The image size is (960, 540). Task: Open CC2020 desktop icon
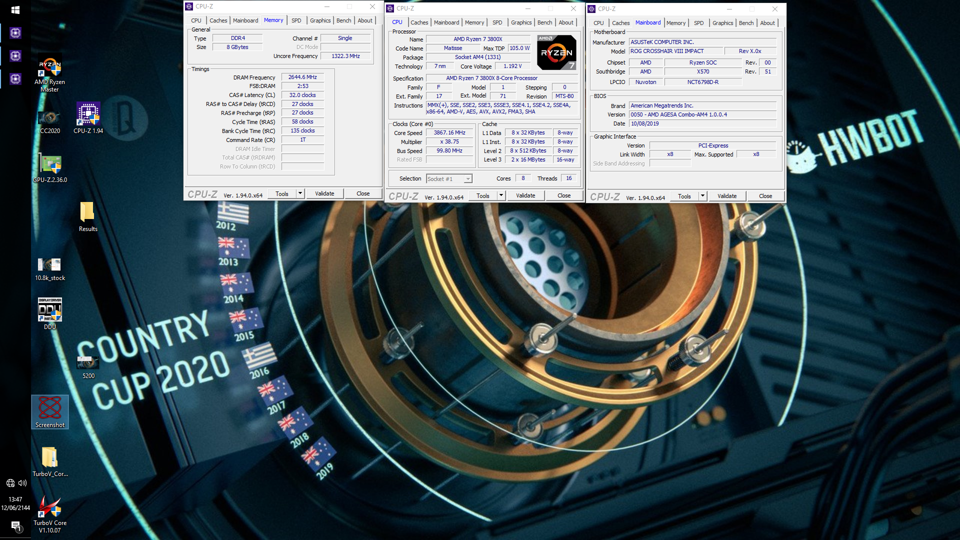tap(49, 121)
